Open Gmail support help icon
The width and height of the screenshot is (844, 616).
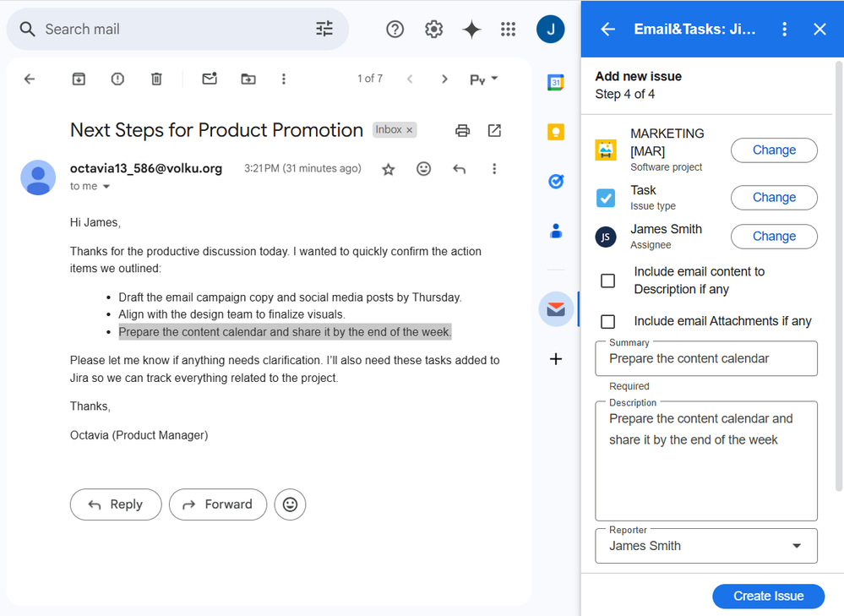(395, 29)
